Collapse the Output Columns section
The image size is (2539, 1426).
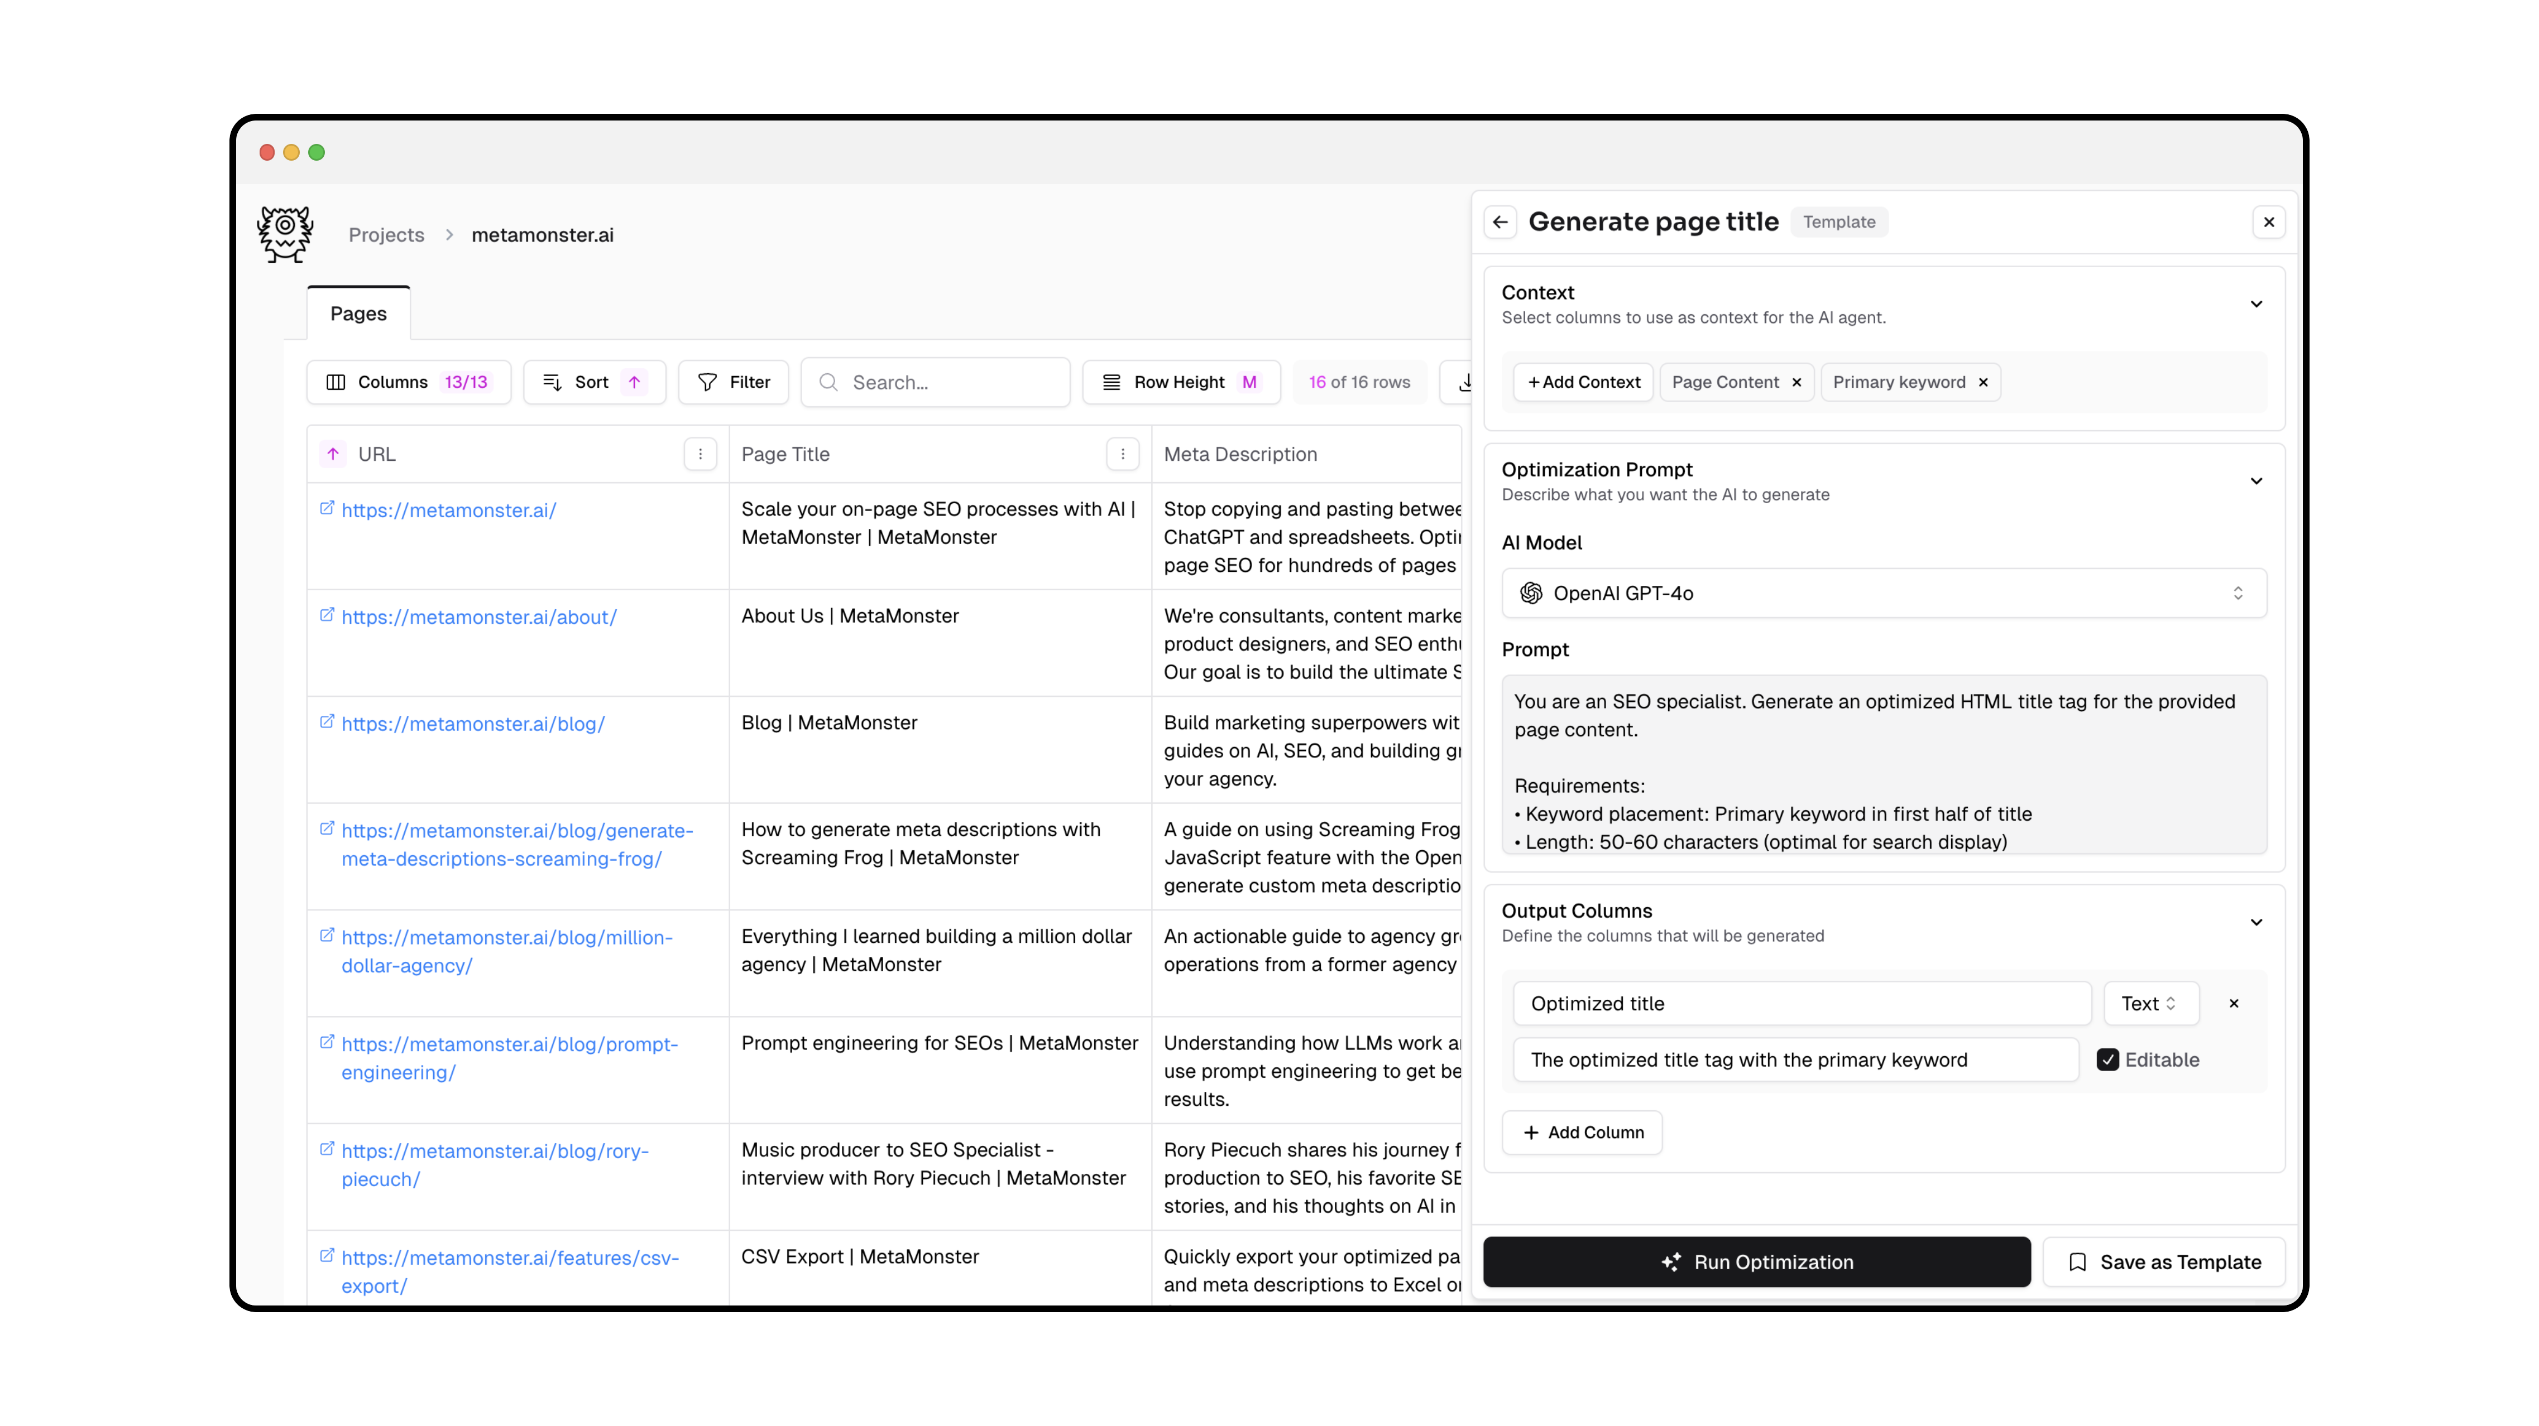[x=2256, y=923]
